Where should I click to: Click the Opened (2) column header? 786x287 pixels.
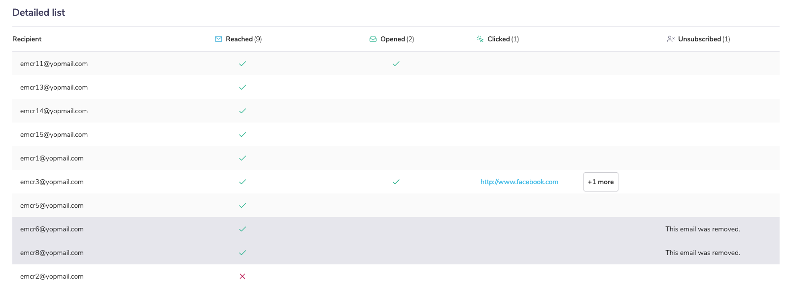[x=392, y=39]
